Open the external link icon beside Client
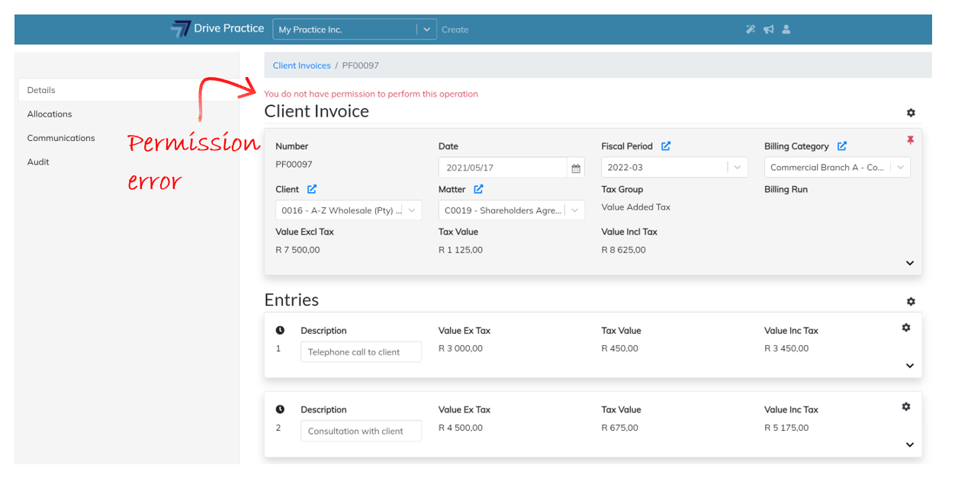This screenshot has height=494, width=955. (312, 189)
